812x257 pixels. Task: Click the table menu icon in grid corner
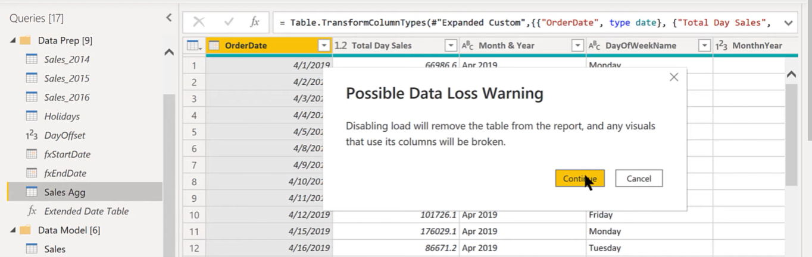(x=193, y=46)
